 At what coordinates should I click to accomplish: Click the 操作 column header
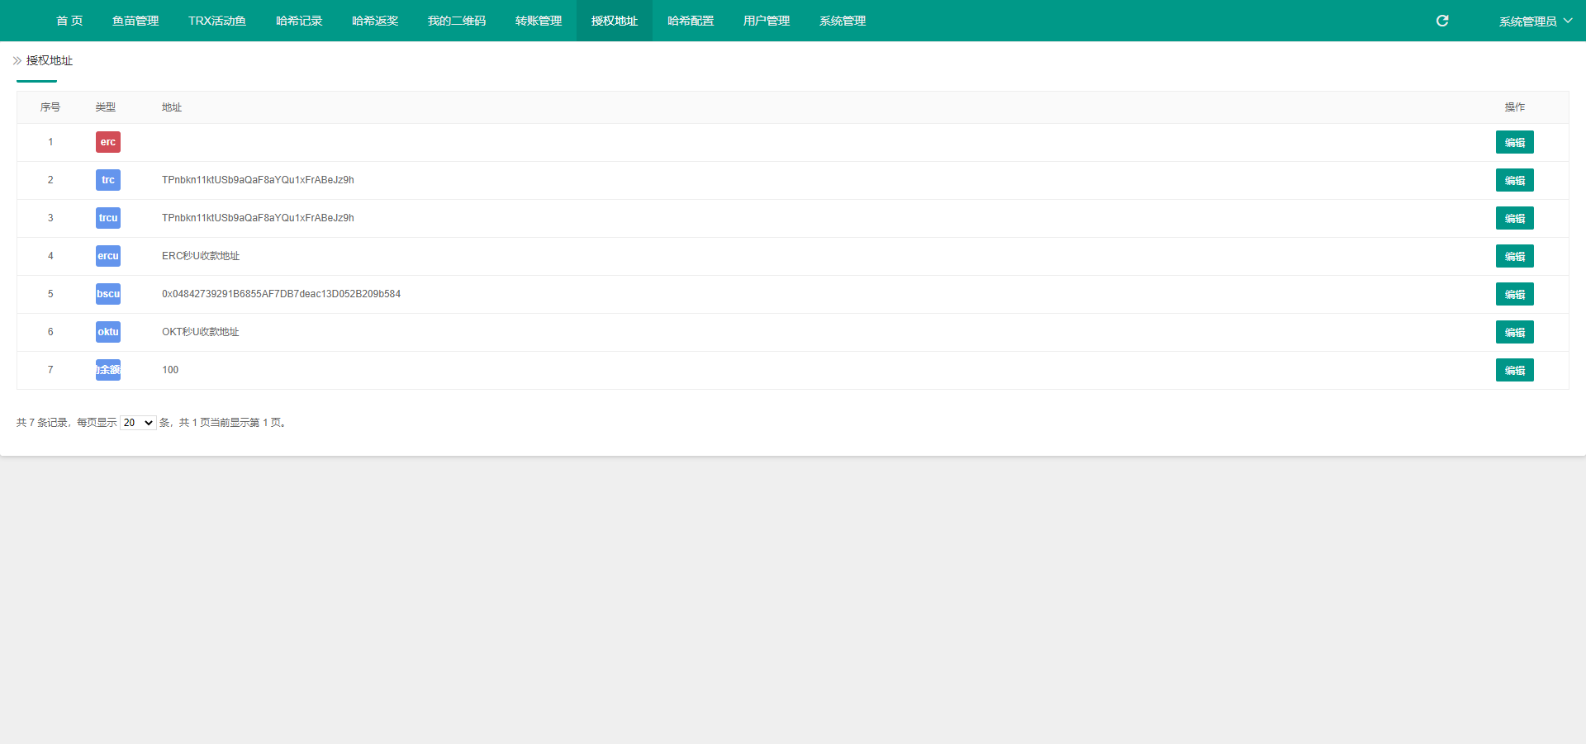(x=1515, y=107)
